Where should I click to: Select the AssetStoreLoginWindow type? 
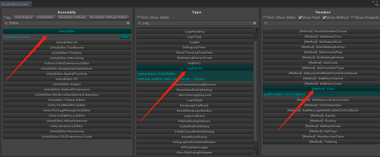[195, 110]
